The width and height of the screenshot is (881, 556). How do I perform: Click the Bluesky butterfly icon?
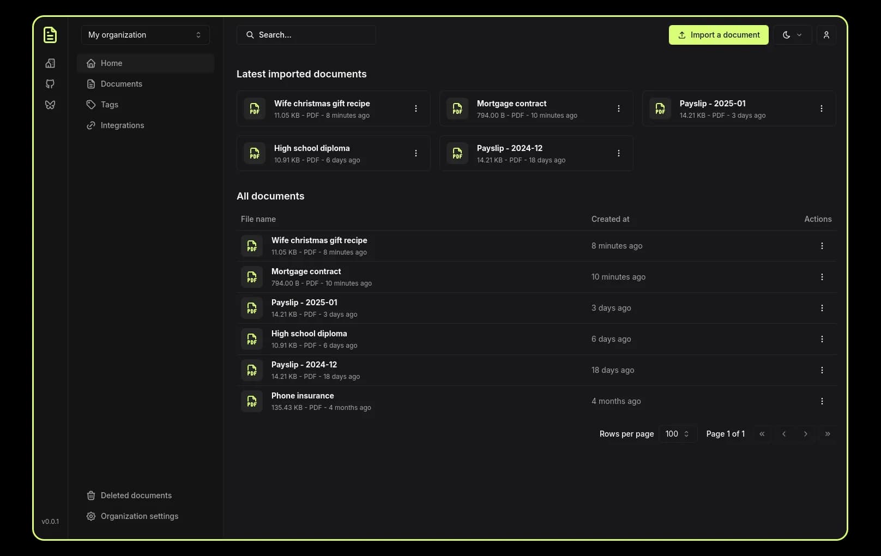[50, 105]
